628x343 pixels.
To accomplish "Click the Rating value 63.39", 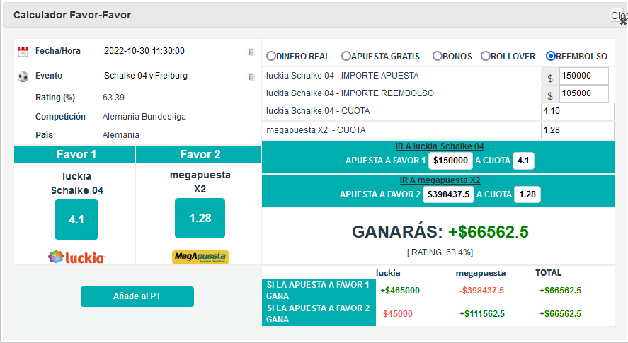I will pyautogui.click(x=114, y=98).
